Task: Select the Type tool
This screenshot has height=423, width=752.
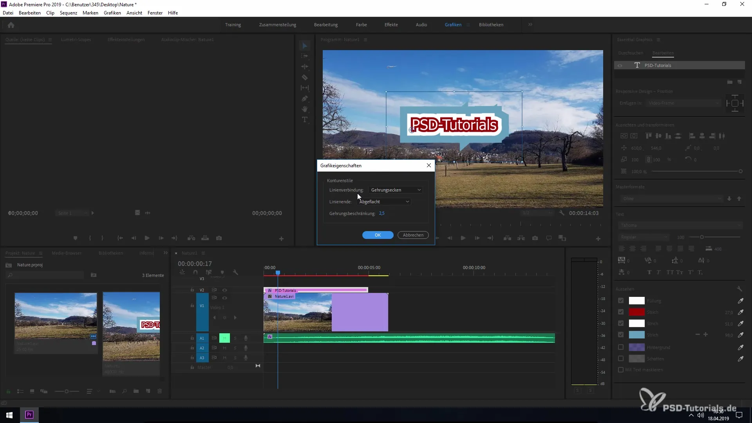Action: (305, 120)
